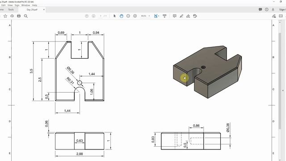Minimize the Acrobat window
Viewport: 286px width, 161px height.
point(274,2)
